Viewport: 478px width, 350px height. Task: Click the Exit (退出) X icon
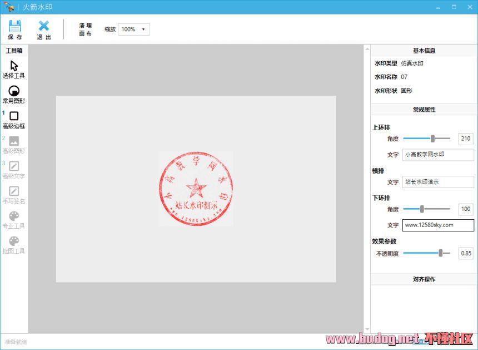44,26
